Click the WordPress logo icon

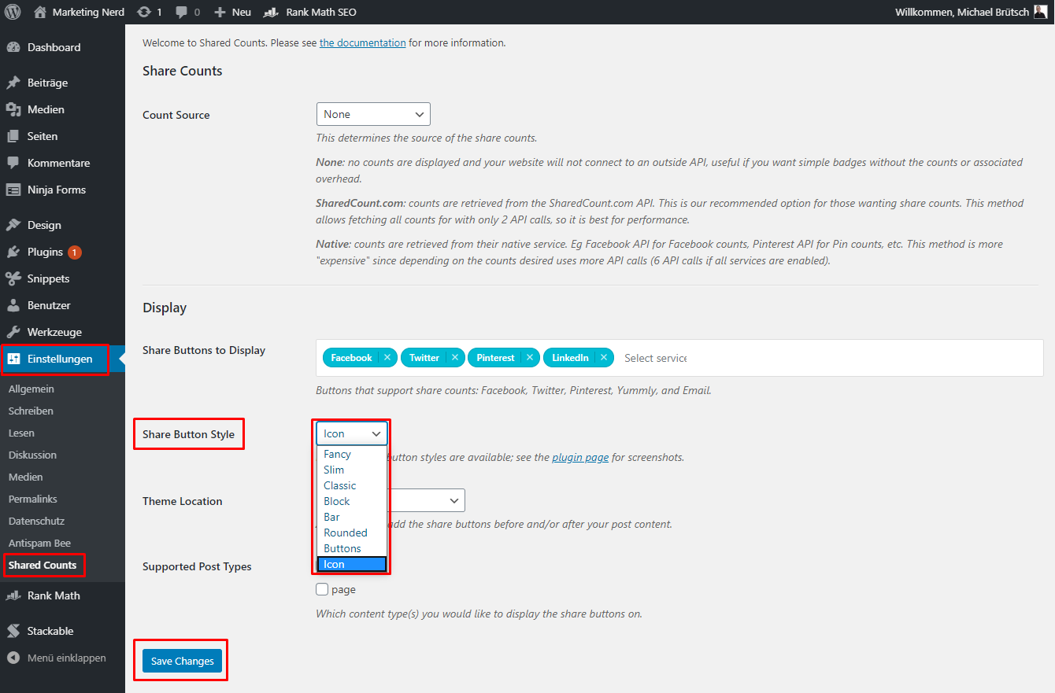13,12
